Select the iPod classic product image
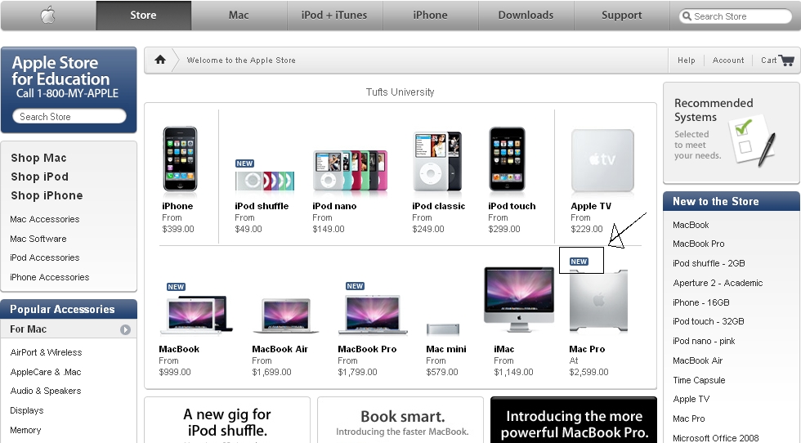Viewport: 801px width, 443px height. click(x=437, y=161)
